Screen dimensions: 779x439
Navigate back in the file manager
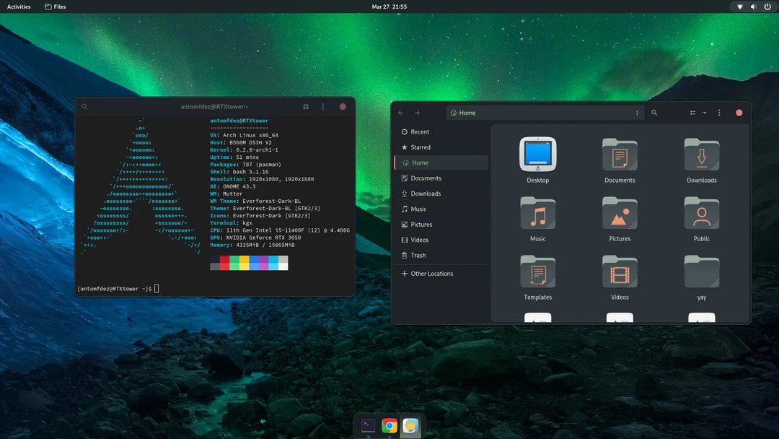tap(400, 113)
